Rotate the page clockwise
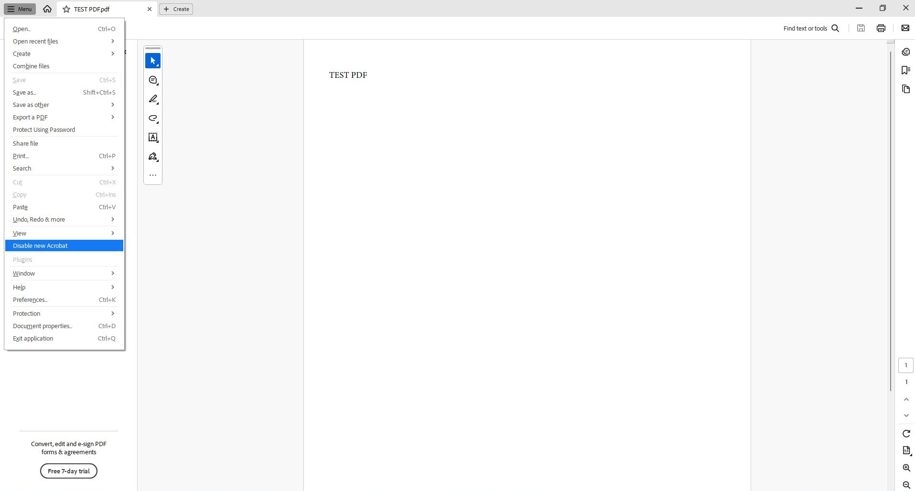 click(x=906, y=434)
